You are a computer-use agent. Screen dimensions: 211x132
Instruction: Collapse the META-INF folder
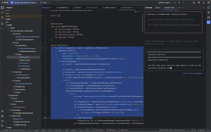(x=9, y=116)
